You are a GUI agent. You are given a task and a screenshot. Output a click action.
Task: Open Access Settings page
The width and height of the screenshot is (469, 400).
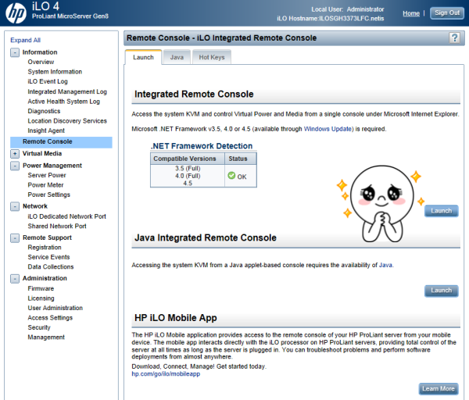coord(50,318)
